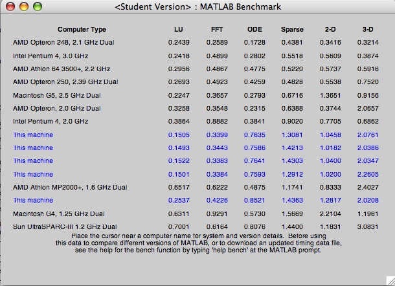Click 2-D value 2.2104
Viewport: 395px width, 286px height.
(x=330, y=214)
